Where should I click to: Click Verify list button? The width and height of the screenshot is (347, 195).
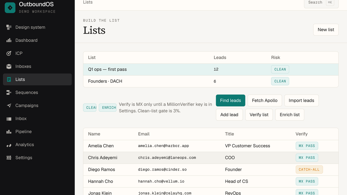[259, 115]
